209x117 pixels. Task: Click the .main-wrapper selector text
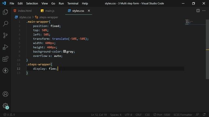tap(38, 22)
